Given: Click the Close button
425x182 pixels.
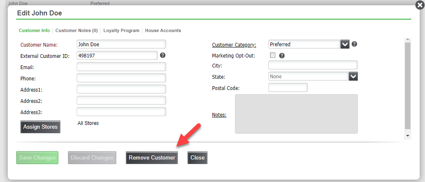Looking at the screenshot, I should (x=197, y=157).
